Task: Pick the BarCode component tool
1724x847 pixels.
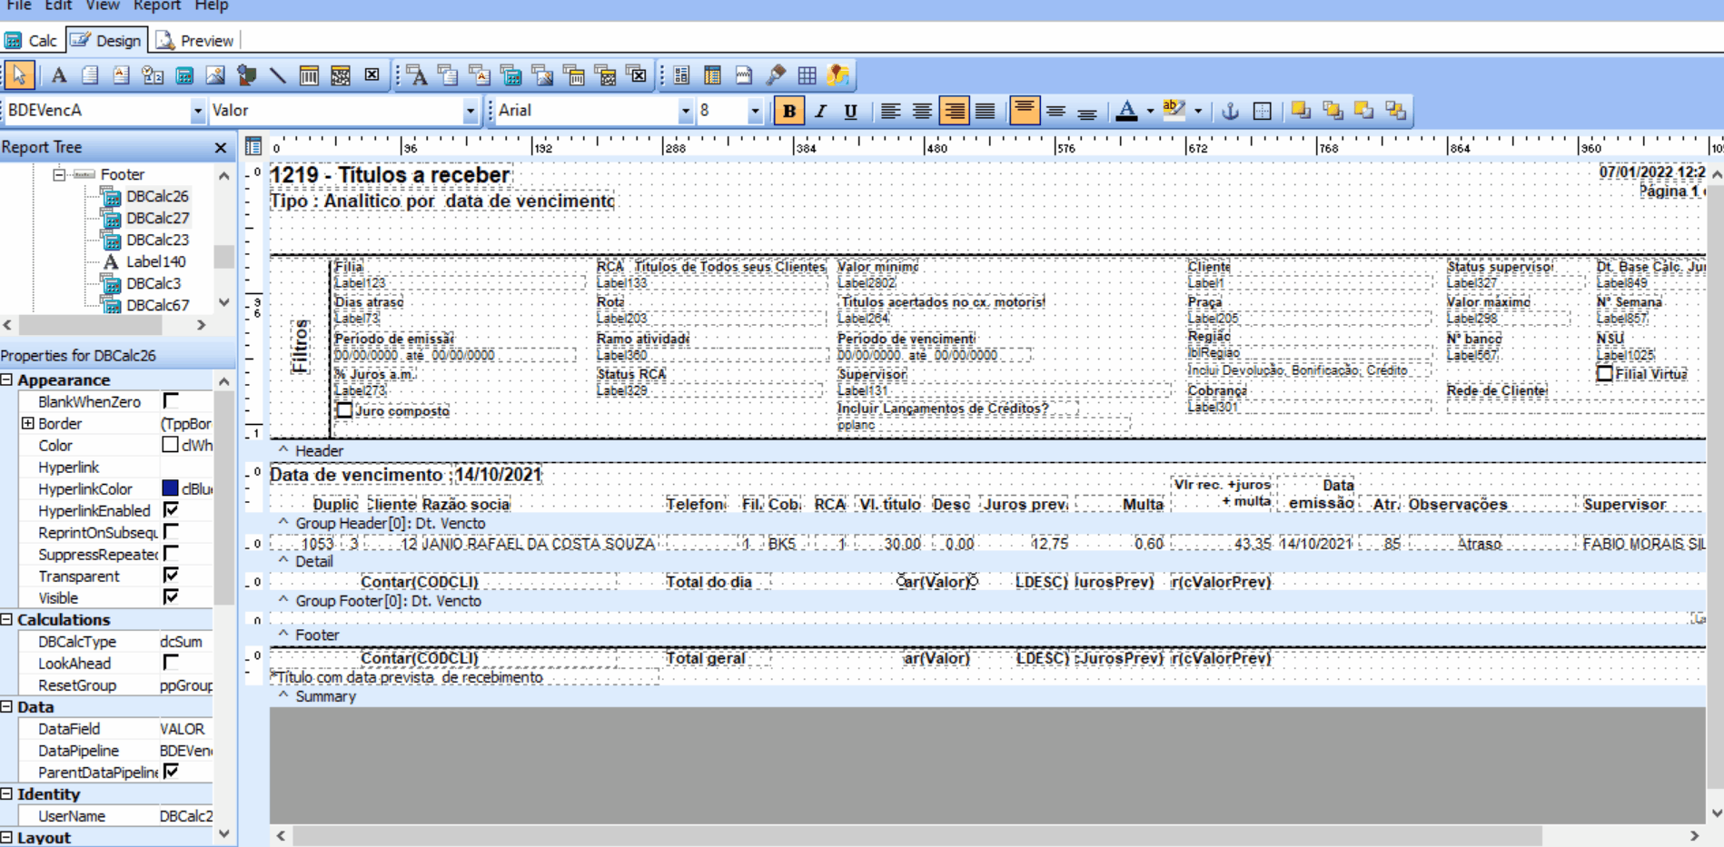Action: [309, 75]
